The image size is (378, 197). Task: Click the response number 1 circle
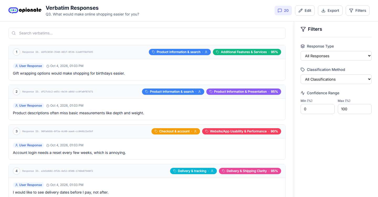point(17,52)
